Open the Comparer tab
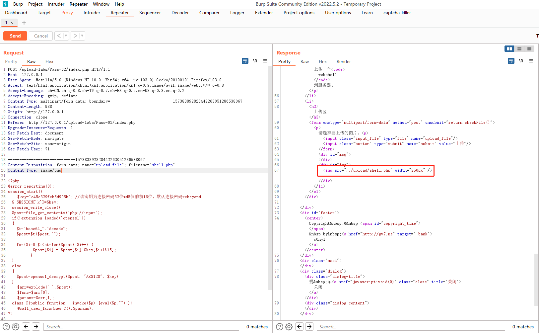 pyautogui.click(x=209, y=13)
